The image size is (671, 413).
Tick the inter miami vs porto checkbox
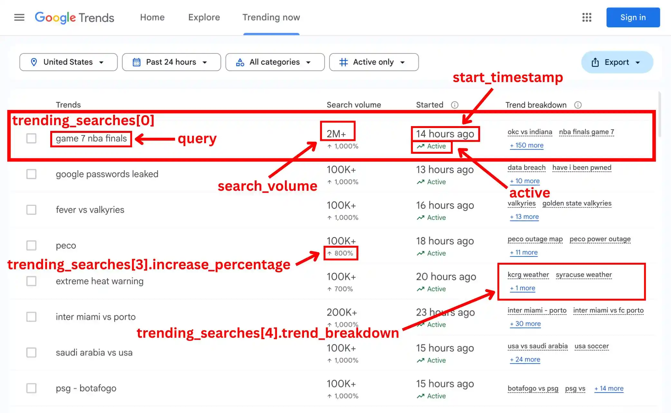(31, 317)
